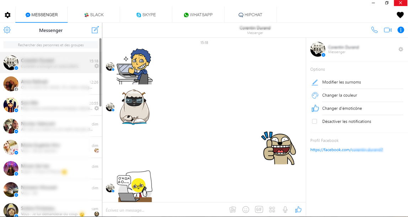Open the stickers picker icon
Screen dimensions: 408x217
tap(272, 210)
